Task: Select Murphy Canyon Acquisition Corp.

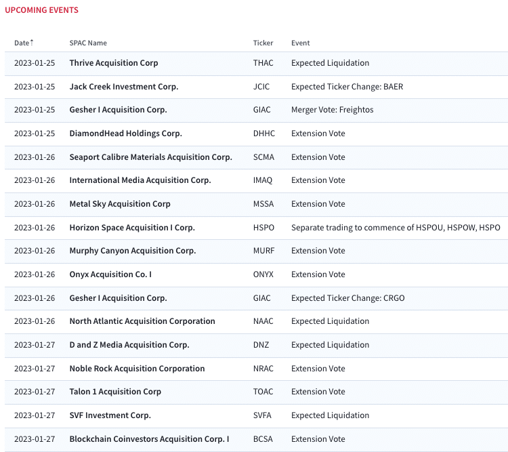Action: click(133, 251)
